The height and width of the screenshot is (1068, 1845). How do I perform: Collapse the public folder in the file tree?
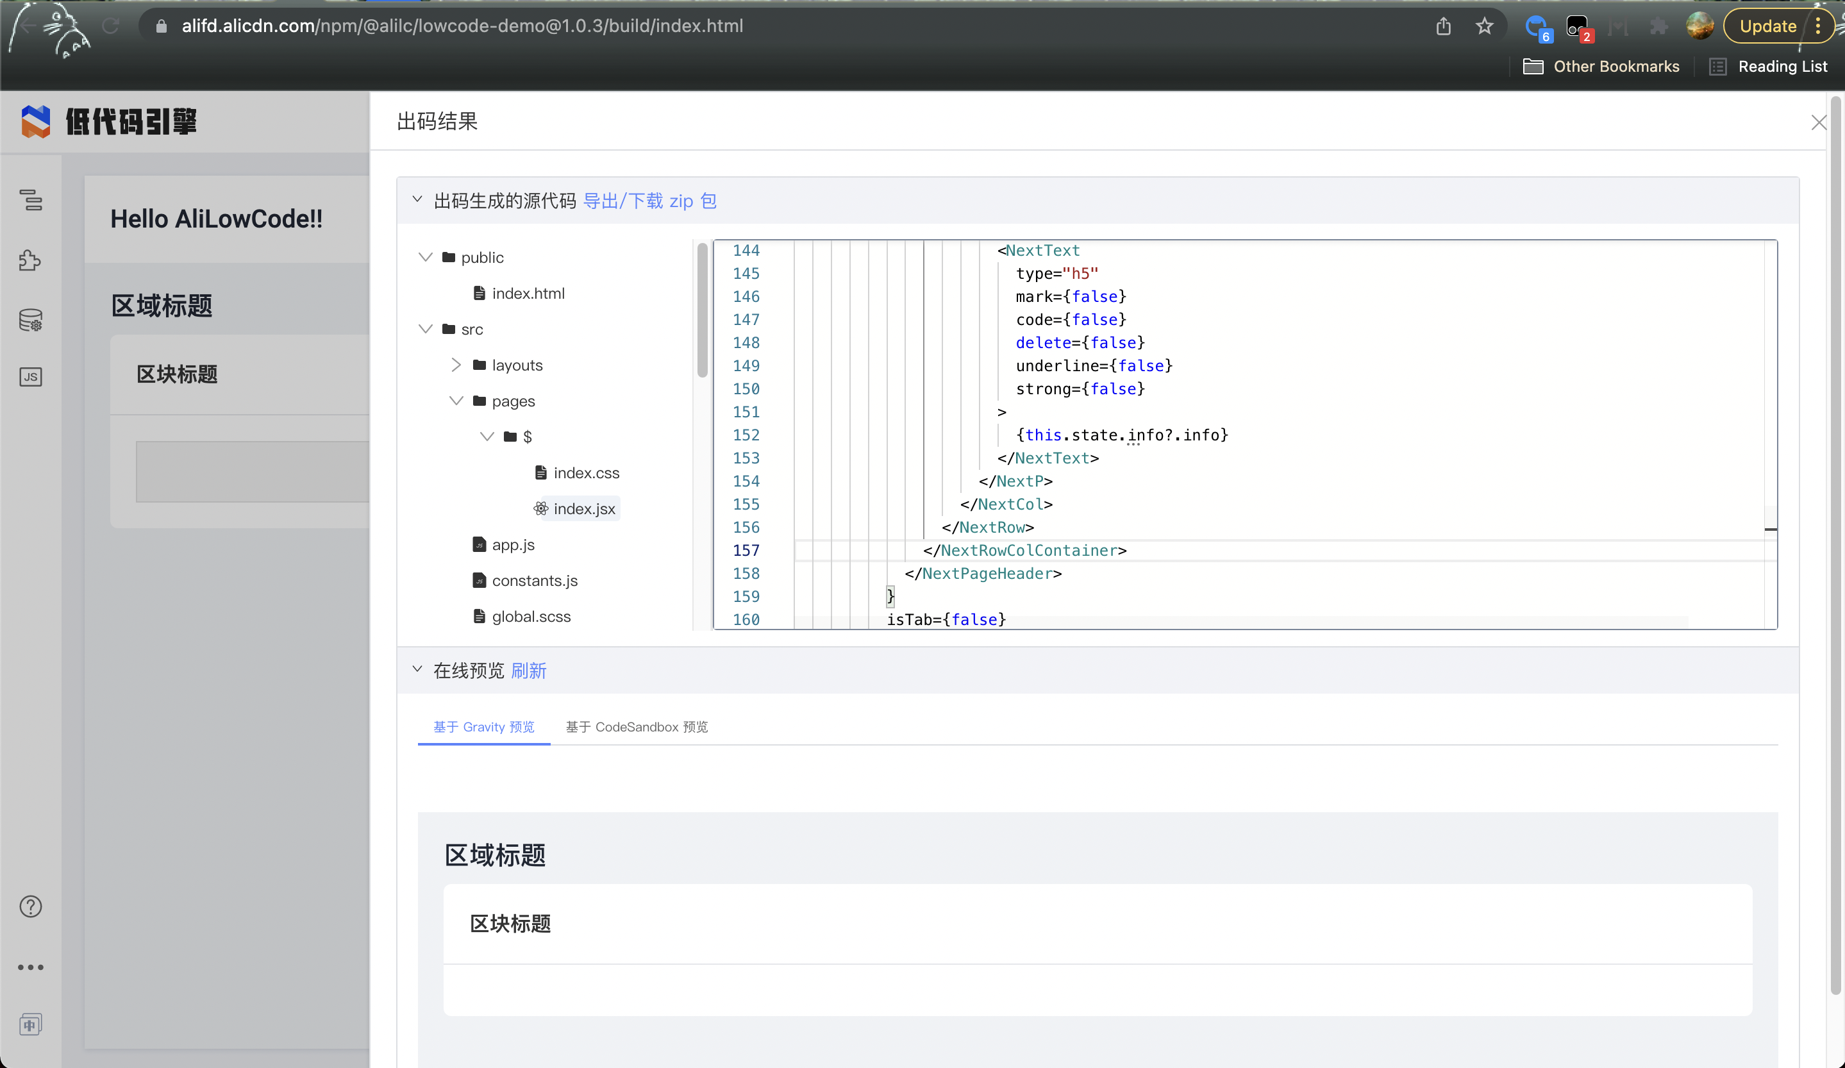(426, 257)
